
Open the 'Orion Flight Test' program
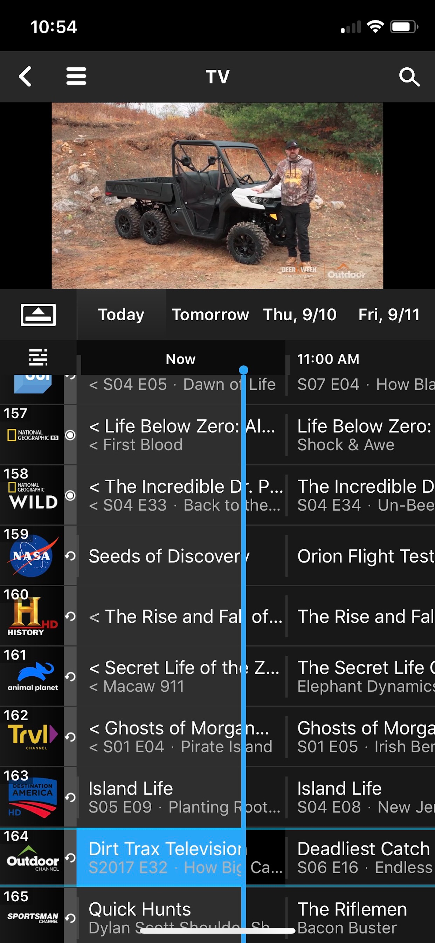(361, 556)
